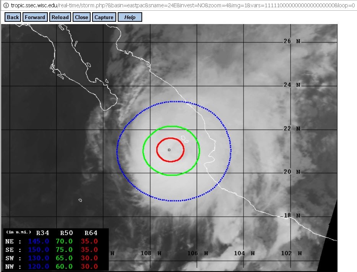Click the 20 N latitude label
The width and height of the screenshot is (357, 272).
click(292, 172)
